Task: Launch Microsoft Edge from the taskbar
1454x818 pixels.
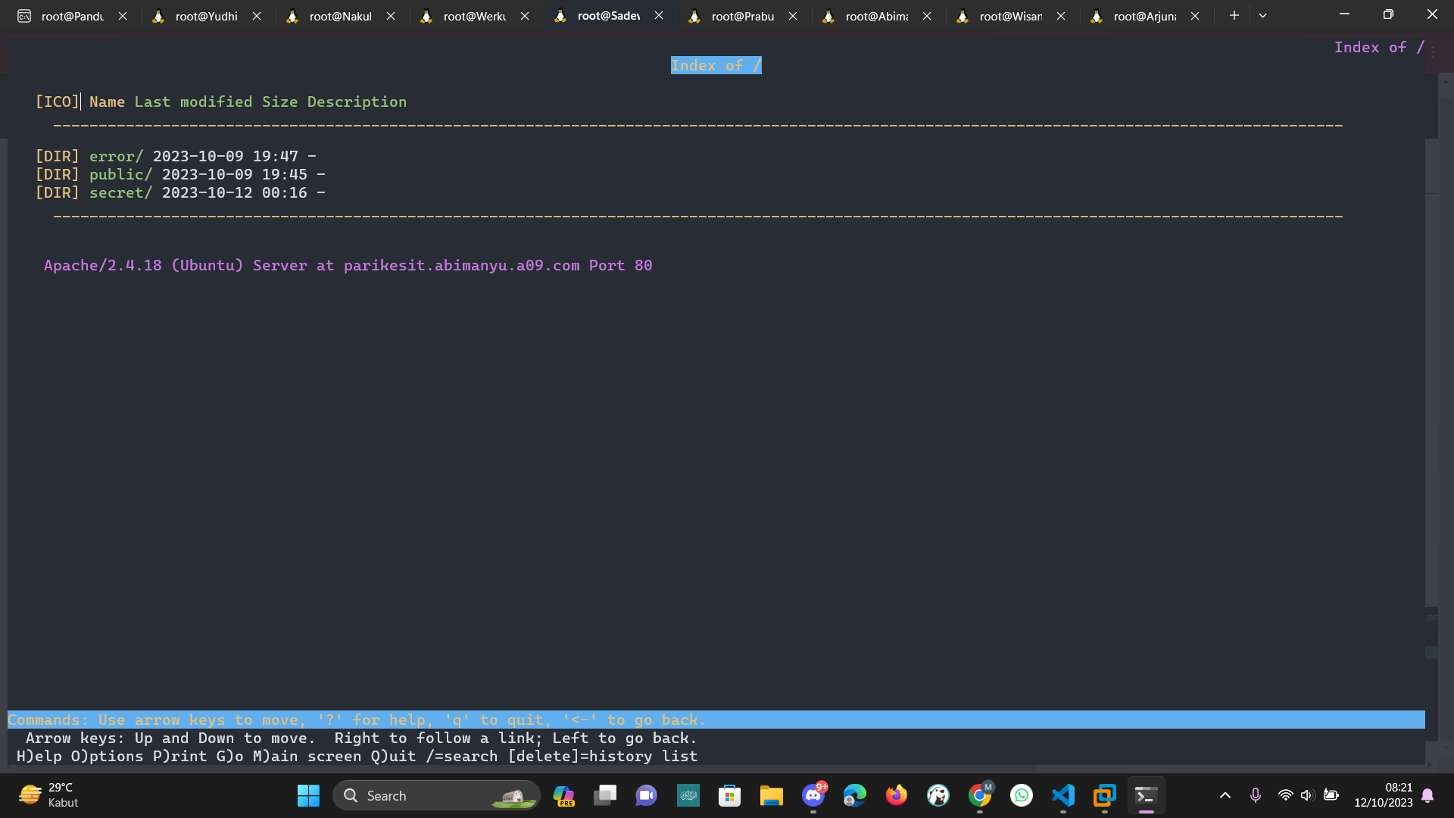Action: pos(854,795)
